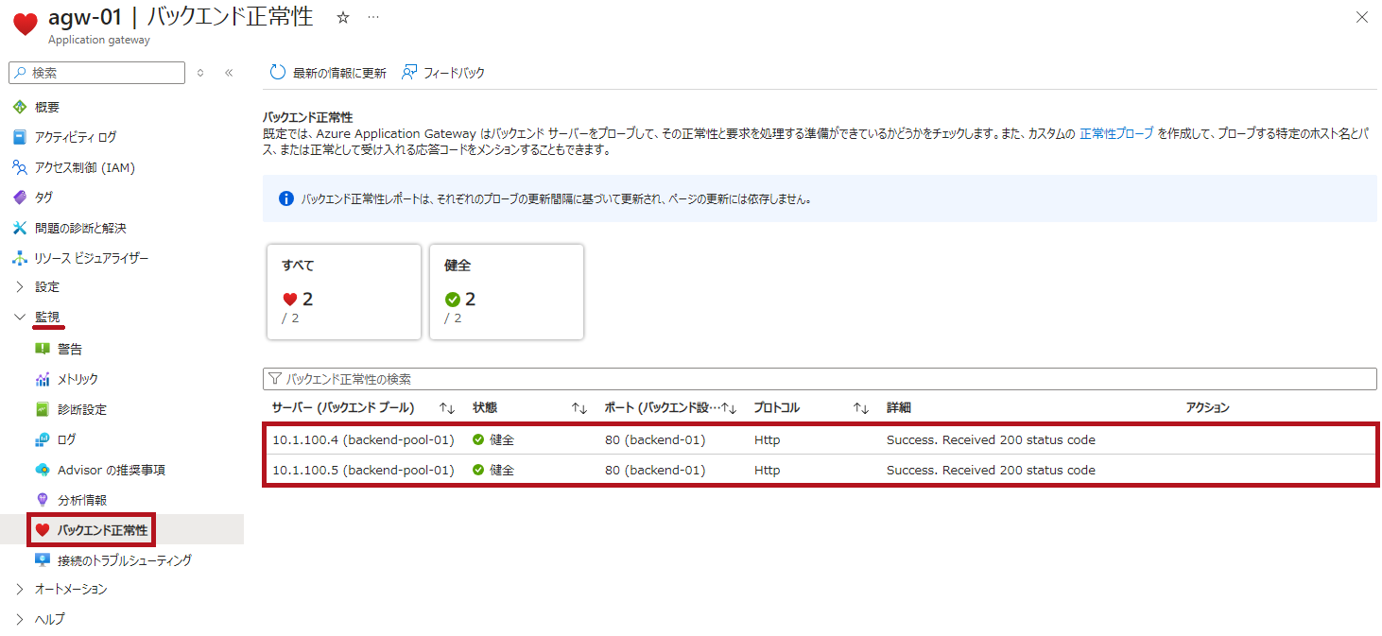The width and height of the screenshot is (1382, 636).
Task: Sort by the 状態 column arrows
Action: pyautogui.click(x=579, y=408)
